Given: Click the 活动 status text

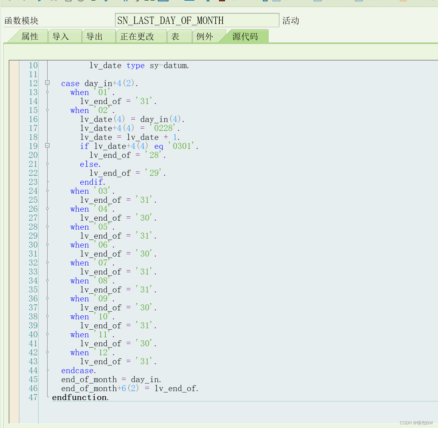Looking at the screenshot, I should tap(291, 21).
